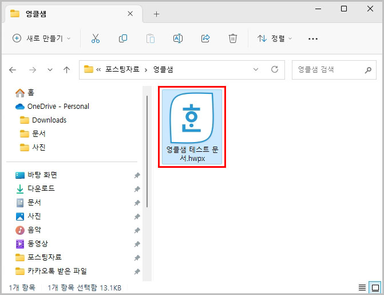Close the 엉클샘 tab
This screenshot has width=384, height=295.
click(x=130, y=14)
